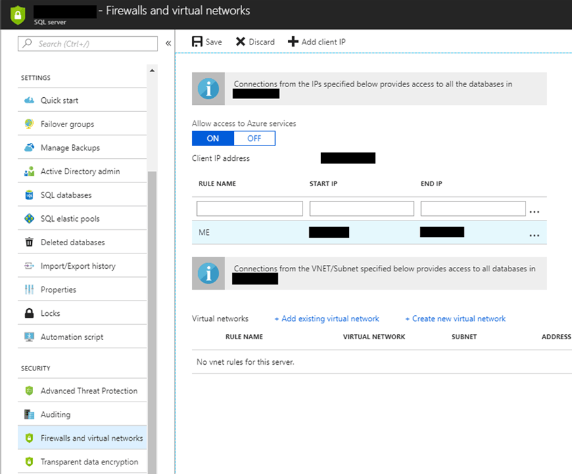The image size is (572, 474).
Task: Click the empty Rule Name input field
Action: (x=250, y=208)
